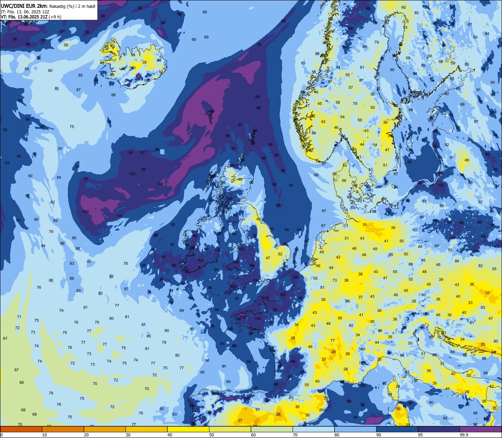Screen dimensions: 502x438
Task: Click the pale green 60–70 legend swatch
Action: [x=272, y=429]
